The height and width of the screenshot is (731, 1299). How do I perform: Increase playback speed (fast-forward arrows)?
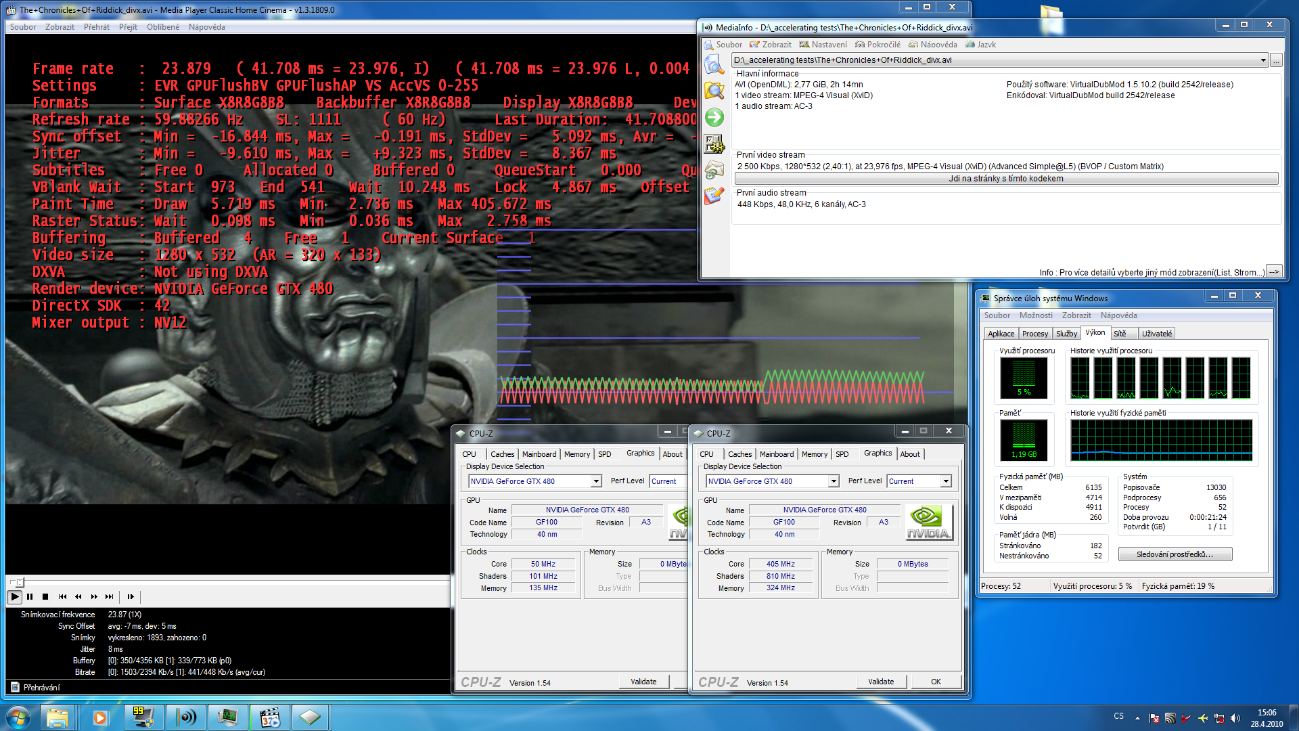[94, 596]
